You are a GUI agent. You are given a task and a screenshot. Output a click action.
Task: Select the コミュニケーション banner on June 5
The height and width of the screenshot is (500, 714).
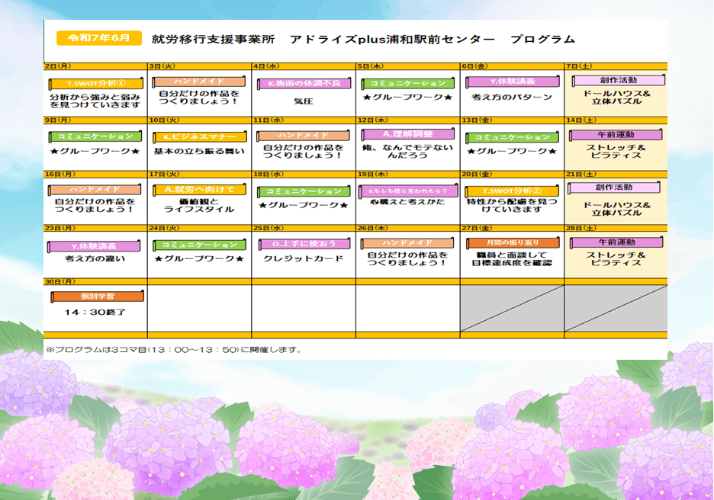coord(408,83)
